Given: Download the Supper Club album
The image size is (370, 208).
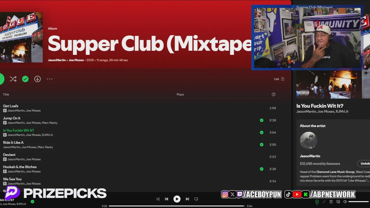Looking at the screenshot, I should (38, 79).
